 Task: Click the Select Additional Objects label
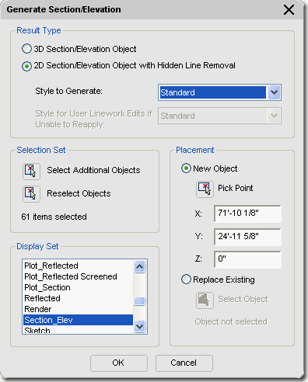click(x=93, y=170)
